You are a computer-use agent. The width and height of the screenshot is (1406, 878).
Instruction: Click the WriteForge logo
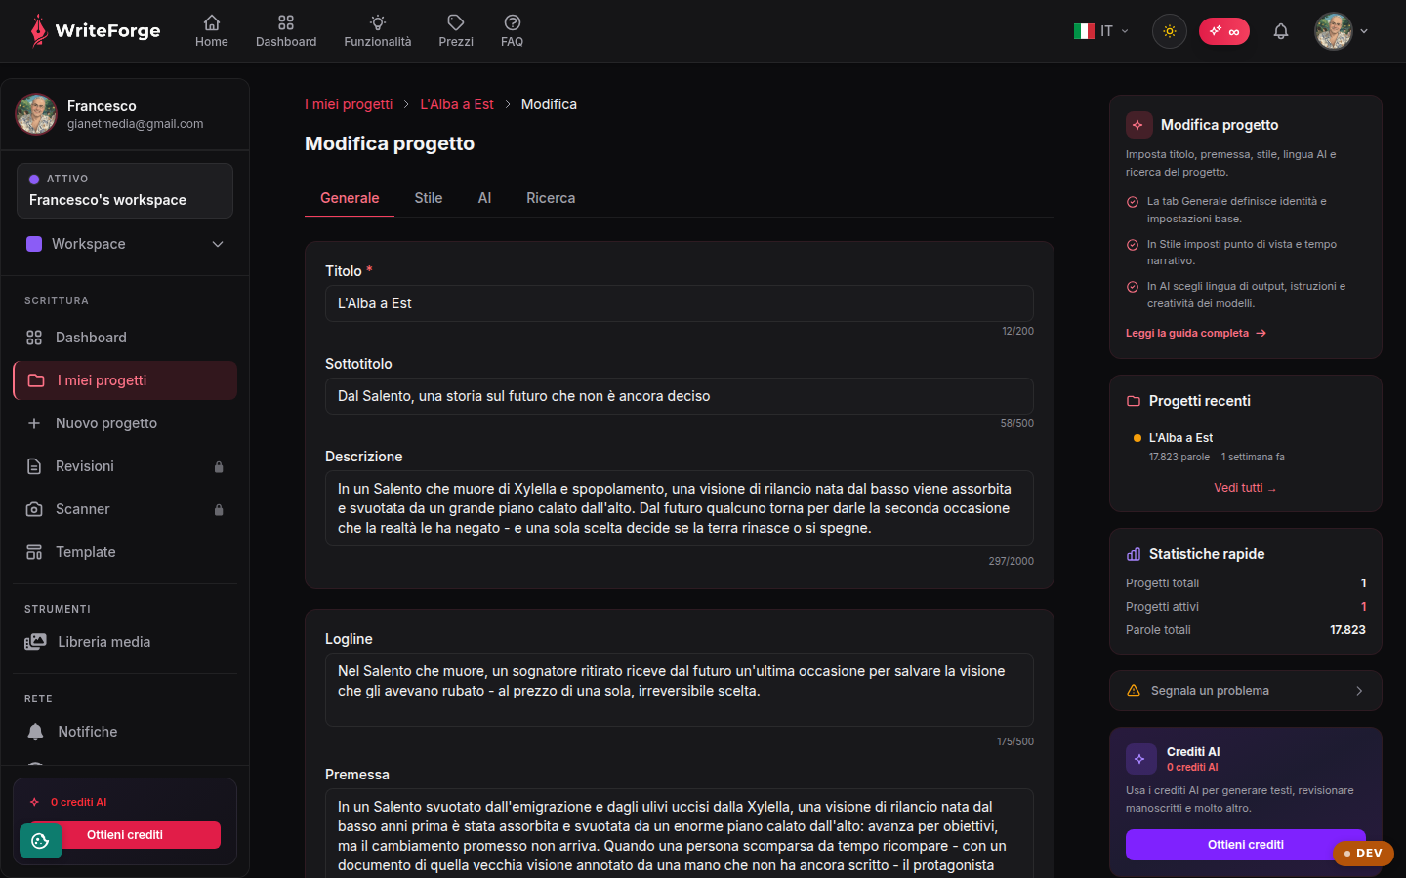pos(95,31)
